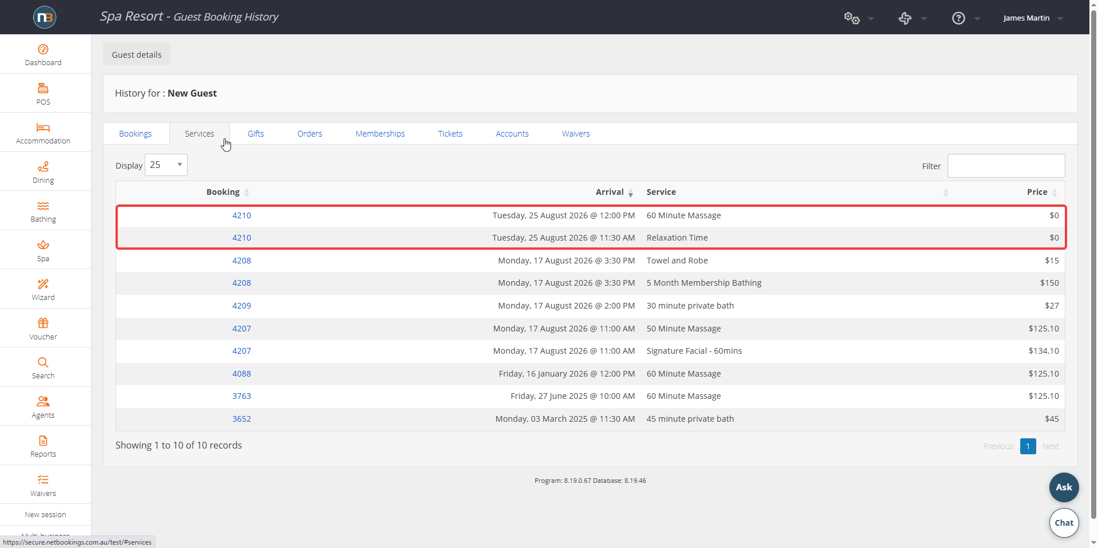
Task: Open the fan-shaped tools icon in header
Action: (905, 18)
